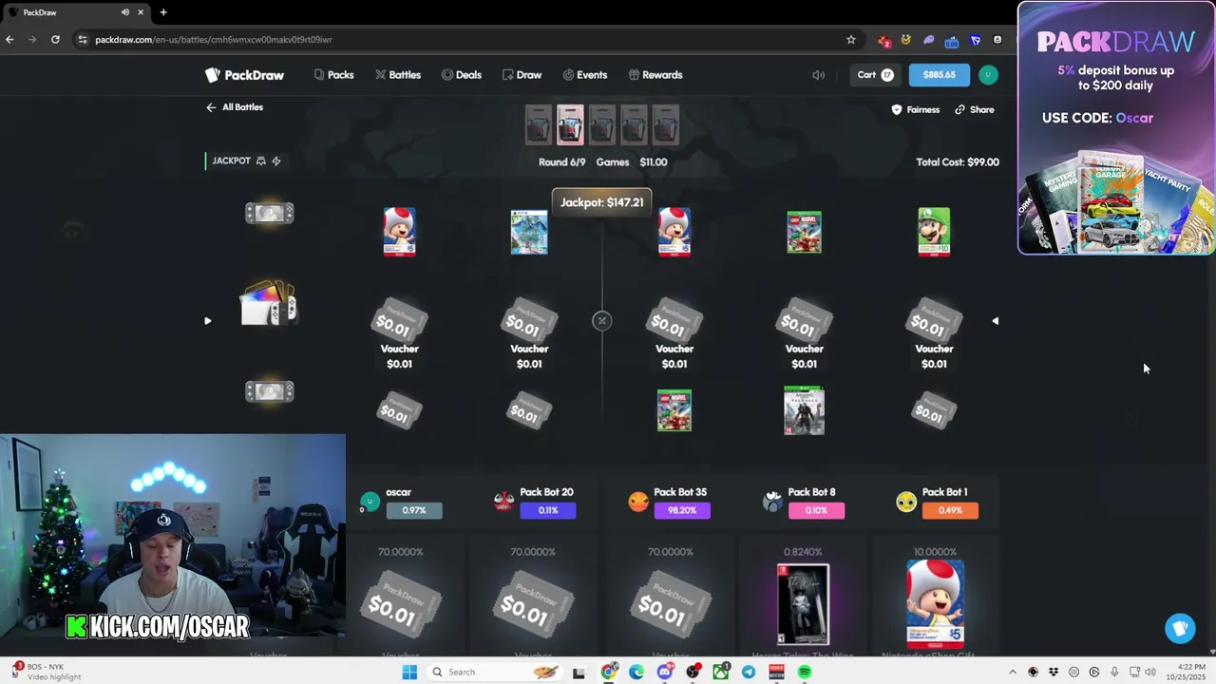Image resolution: width=1216 pixels, height=684 pixels.
Task: Open the Draw section
Action: (522, 75)
